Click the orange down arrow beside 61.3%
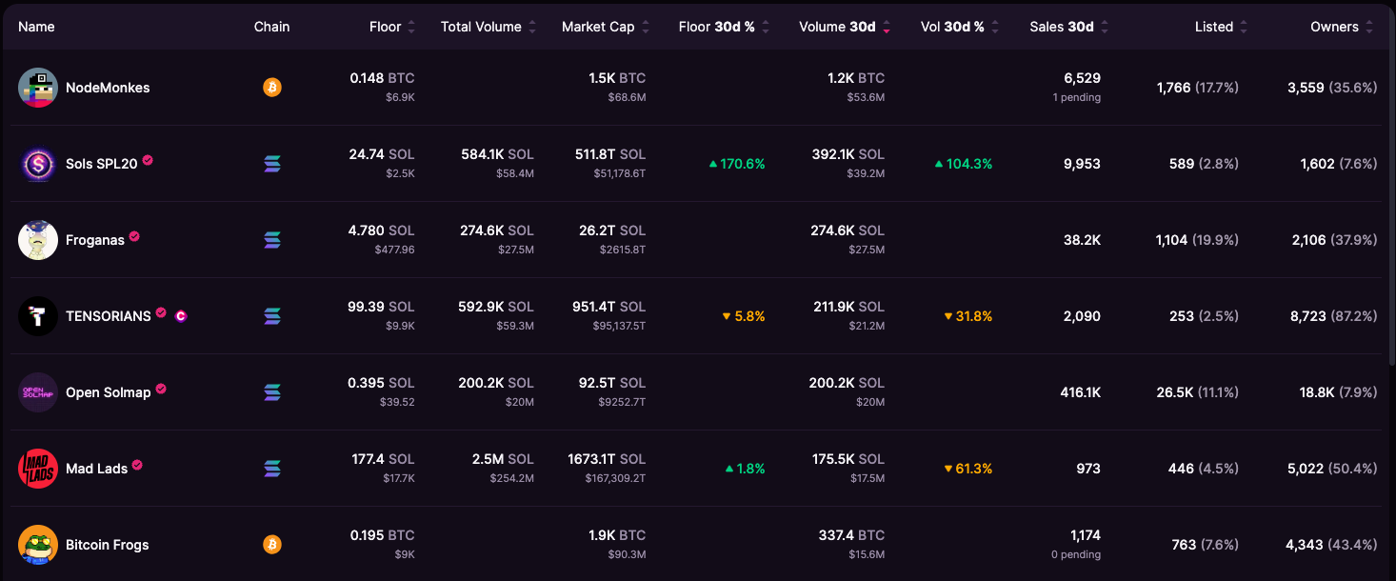 click(948, 469)
